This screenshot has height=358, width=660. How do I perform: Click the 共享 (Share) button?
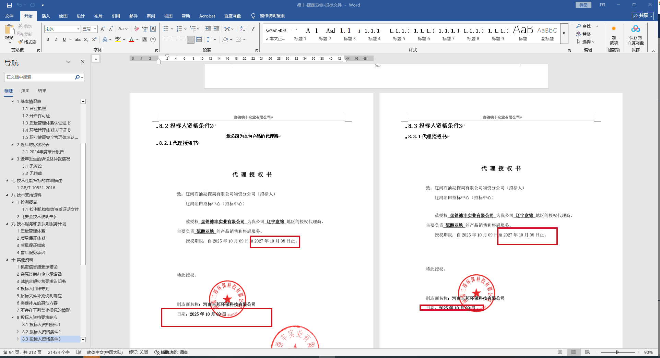coord(643,16)
